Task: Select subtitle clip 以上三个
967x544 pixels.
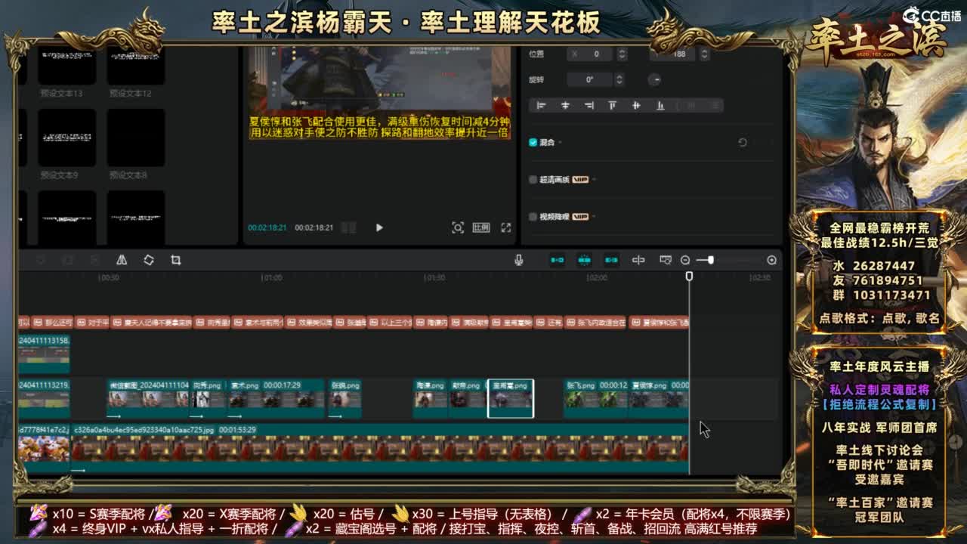Action: tap(389, 322)
